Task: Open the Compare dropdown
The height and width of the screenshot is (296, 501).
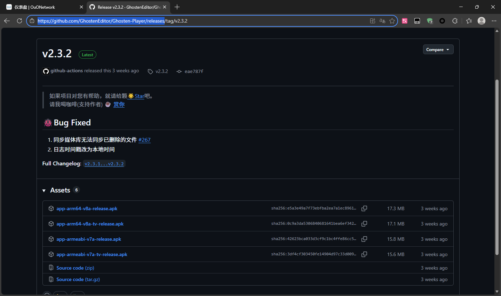Action: pyautogui.click(x=438, y=50)
